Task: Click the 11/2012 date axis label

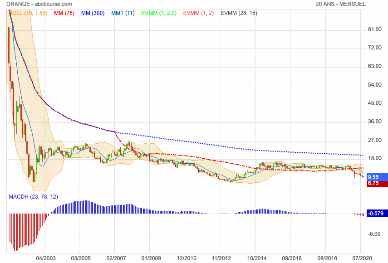Action: 221,258
